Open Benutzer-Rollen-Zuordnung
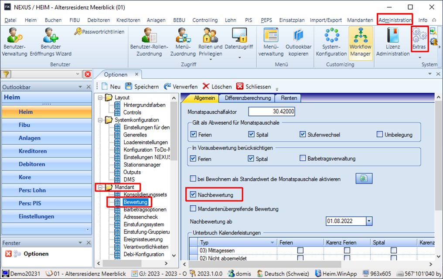 pos(149,42)
